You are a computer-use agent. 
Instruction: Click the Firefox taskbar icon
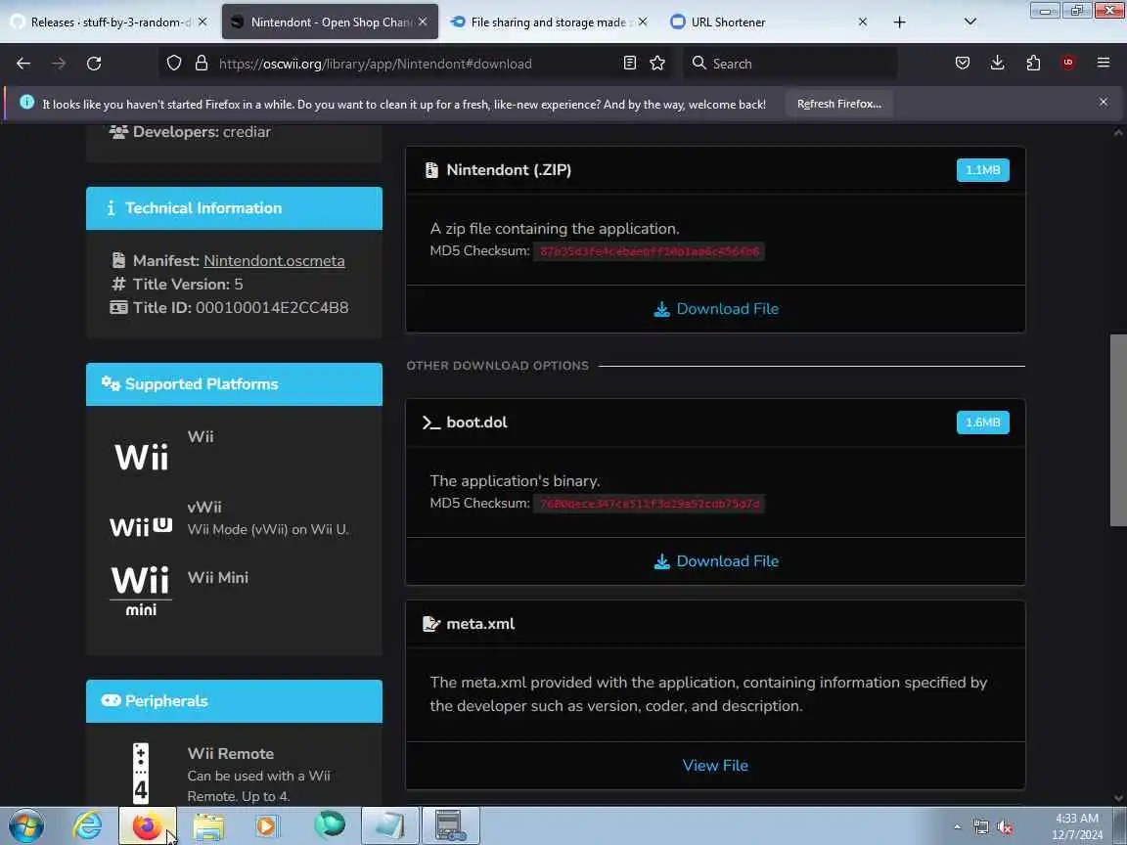(148, 825)
